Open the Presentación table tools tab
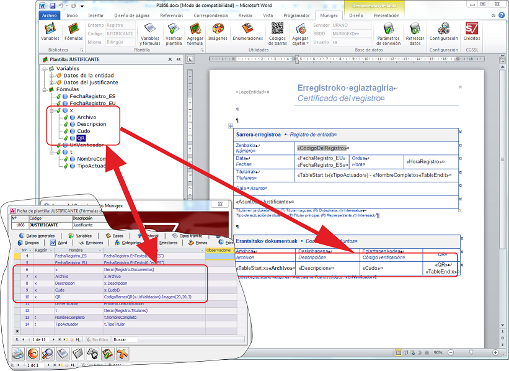Viewport: 509px width, 371px height. [387, 16]
